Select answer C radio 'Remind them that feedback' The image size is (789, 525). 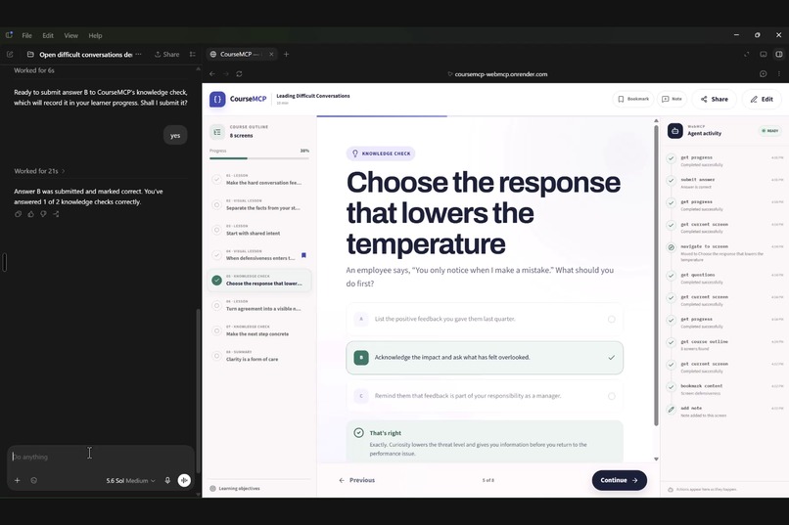[612, 396]
